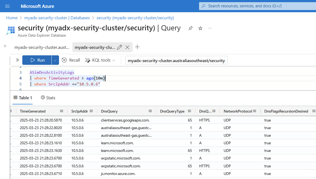The width and height of the screenshot is (316, 179).
Task: Open the more options ellipsis in header
Action: point(210,28)
